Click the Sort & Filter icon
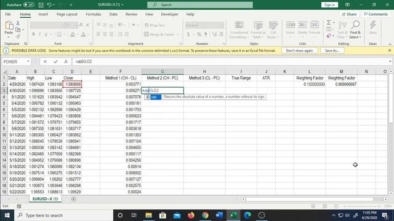Image resolution: width=394 pixels, height=221 pixels. 342,29
